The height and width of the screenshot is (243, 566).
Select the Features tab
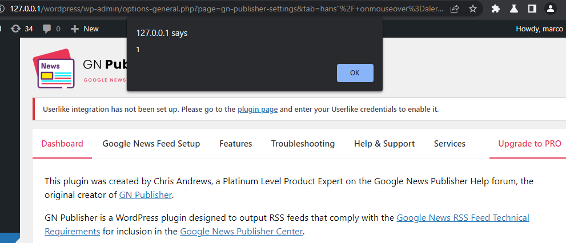tap(235, 144)
